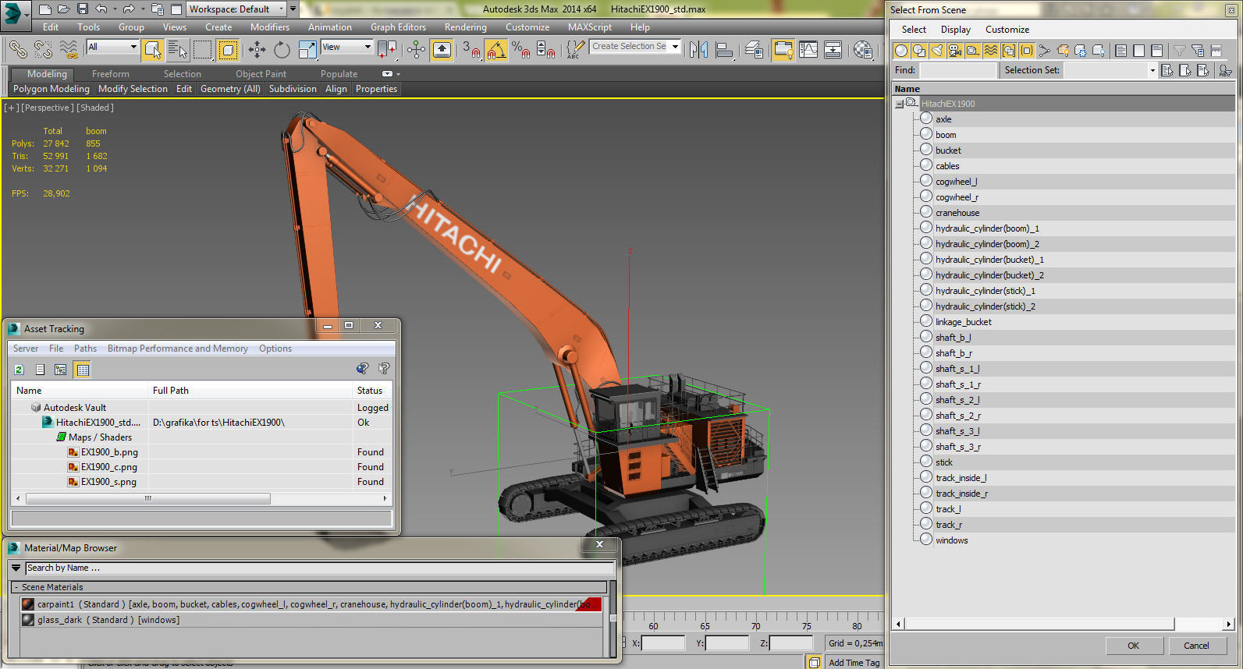Open Edit Named Selection Sets
Screen dimensions: 1243x669
(x=575, y=50)
